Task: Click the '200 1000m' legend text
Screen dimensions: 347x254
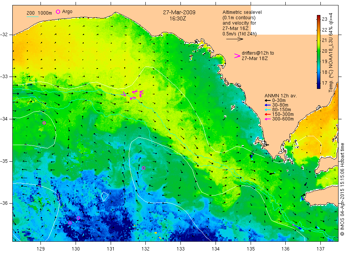Action: (x=39, y=13)
